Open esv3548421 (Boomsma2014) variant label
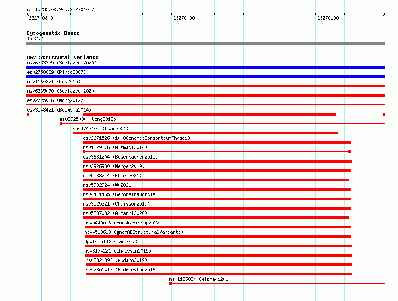The image size is (398, 301). click(x=59, y=110)
